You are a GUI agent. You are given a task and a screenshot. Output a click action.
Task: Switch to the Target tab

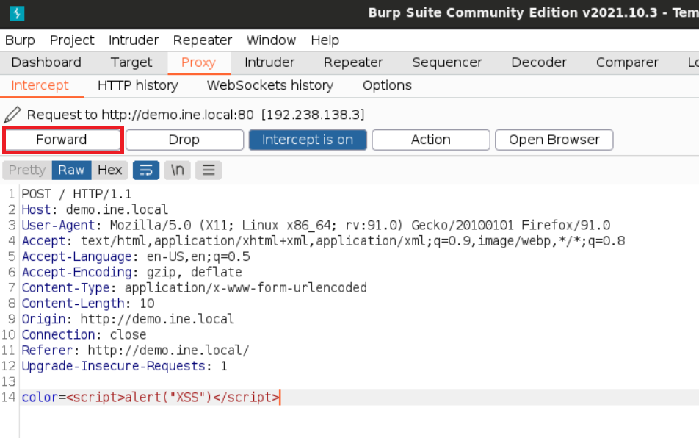131,62
